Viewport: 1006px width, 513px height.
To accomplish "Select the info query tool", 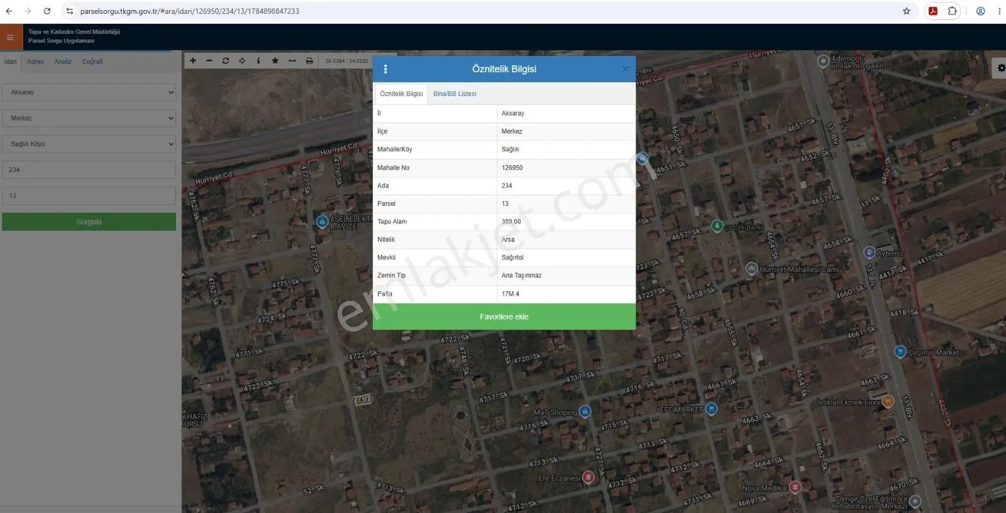I will 258,61.
